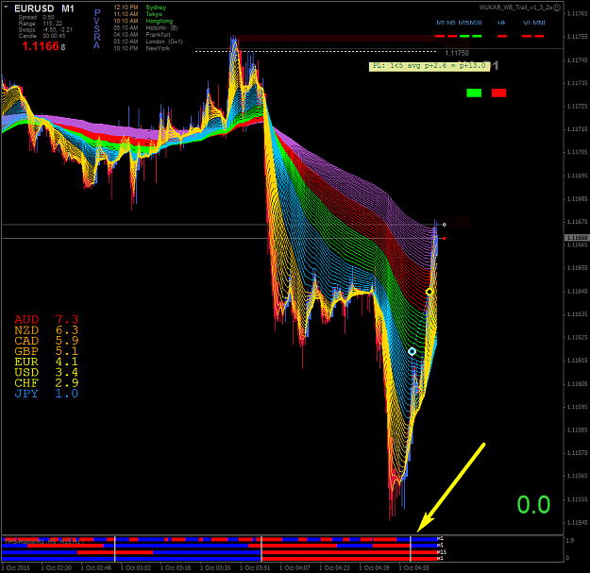Click the Spread 0.60 info line
The image size is (590, 573).
36,17
